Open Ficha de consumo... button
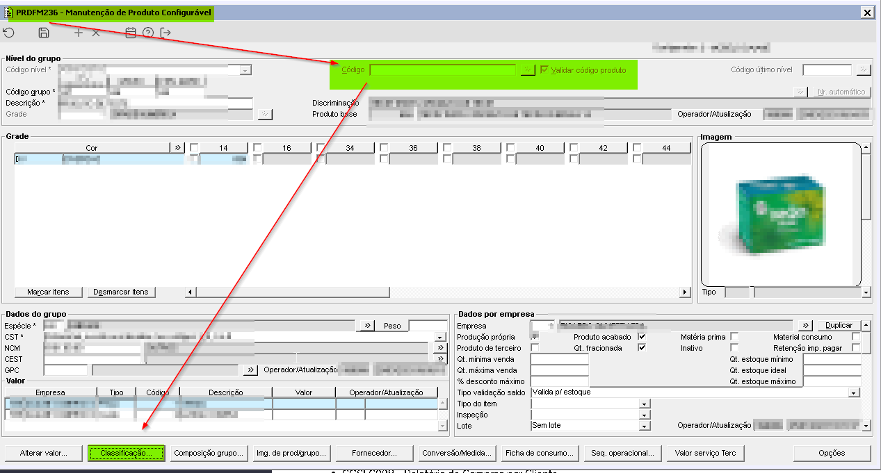 tap(540, 454)
